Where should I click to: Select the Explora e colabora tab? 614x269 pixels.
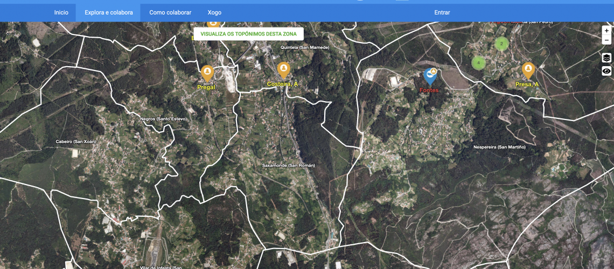[x=109, y=12]
